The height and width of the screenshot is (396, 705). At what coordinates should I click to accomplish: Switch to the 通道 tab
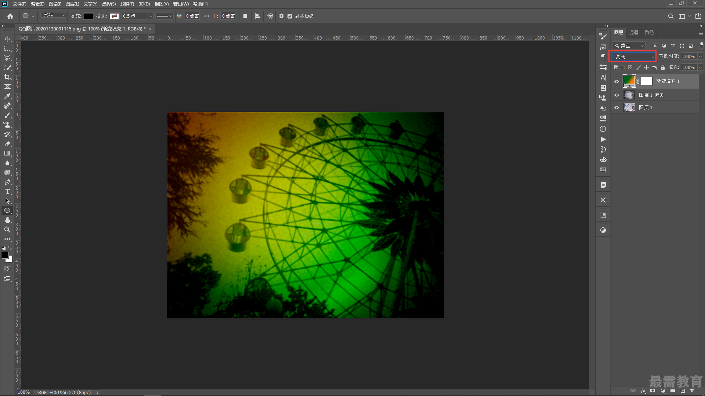(x=634, y=33)
